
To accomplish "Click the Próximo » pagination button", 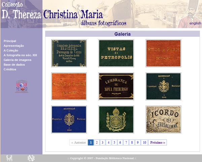I will coord(158,142).
